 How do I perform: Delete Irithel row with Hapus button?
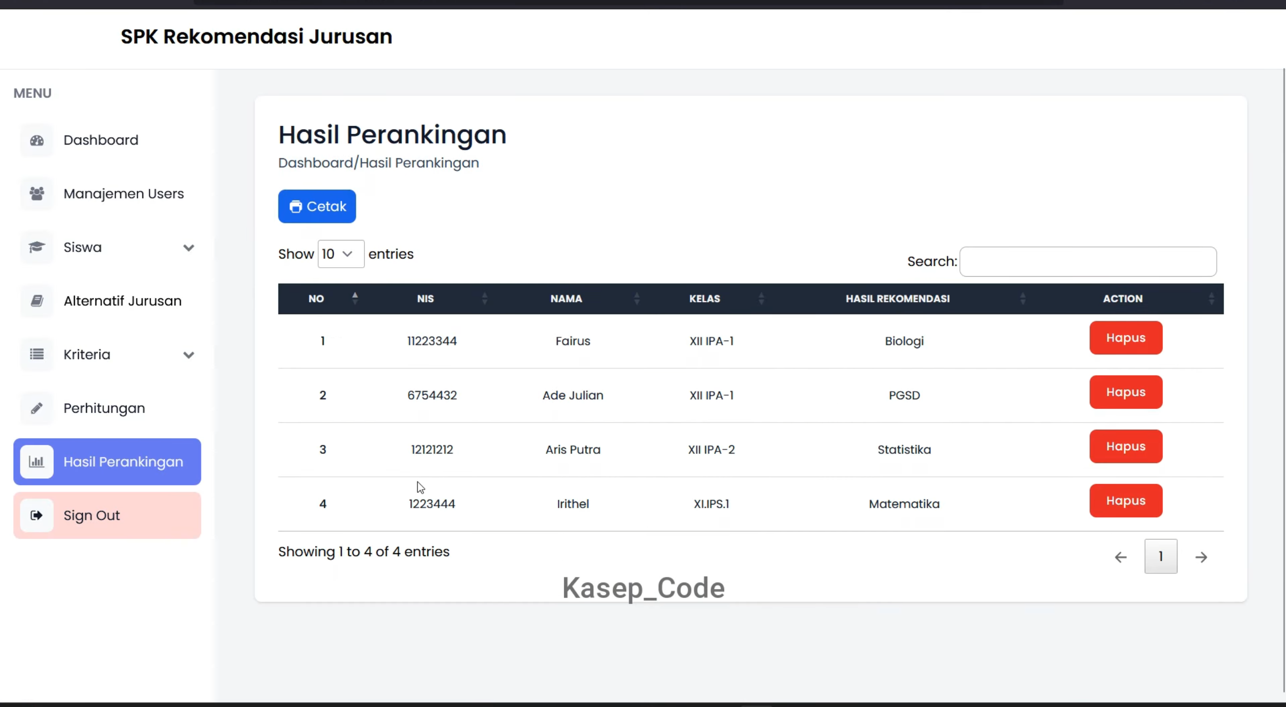pyautogui.click(x=1126, y=501)
